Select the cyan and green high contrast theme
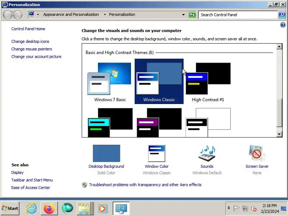 coord(110,122)
